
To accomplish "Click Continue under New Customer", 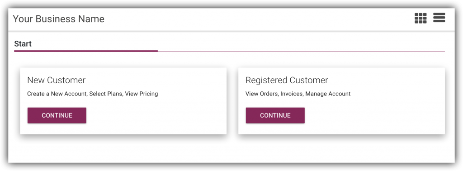I will pyautogui.click(x=57, y=115).
